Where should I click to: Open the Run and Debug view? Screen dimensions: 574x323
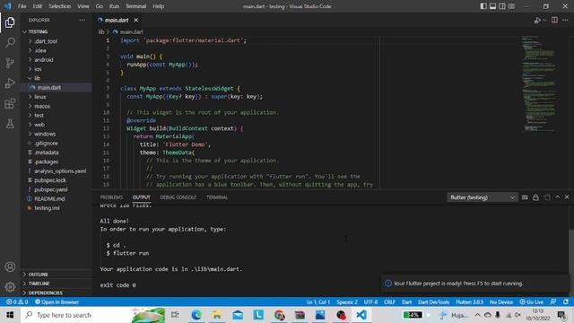pos(10,83)
